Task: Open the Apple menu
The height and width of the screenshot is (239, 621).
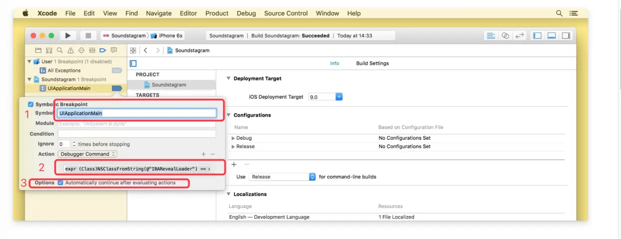Action: (26, 13)
